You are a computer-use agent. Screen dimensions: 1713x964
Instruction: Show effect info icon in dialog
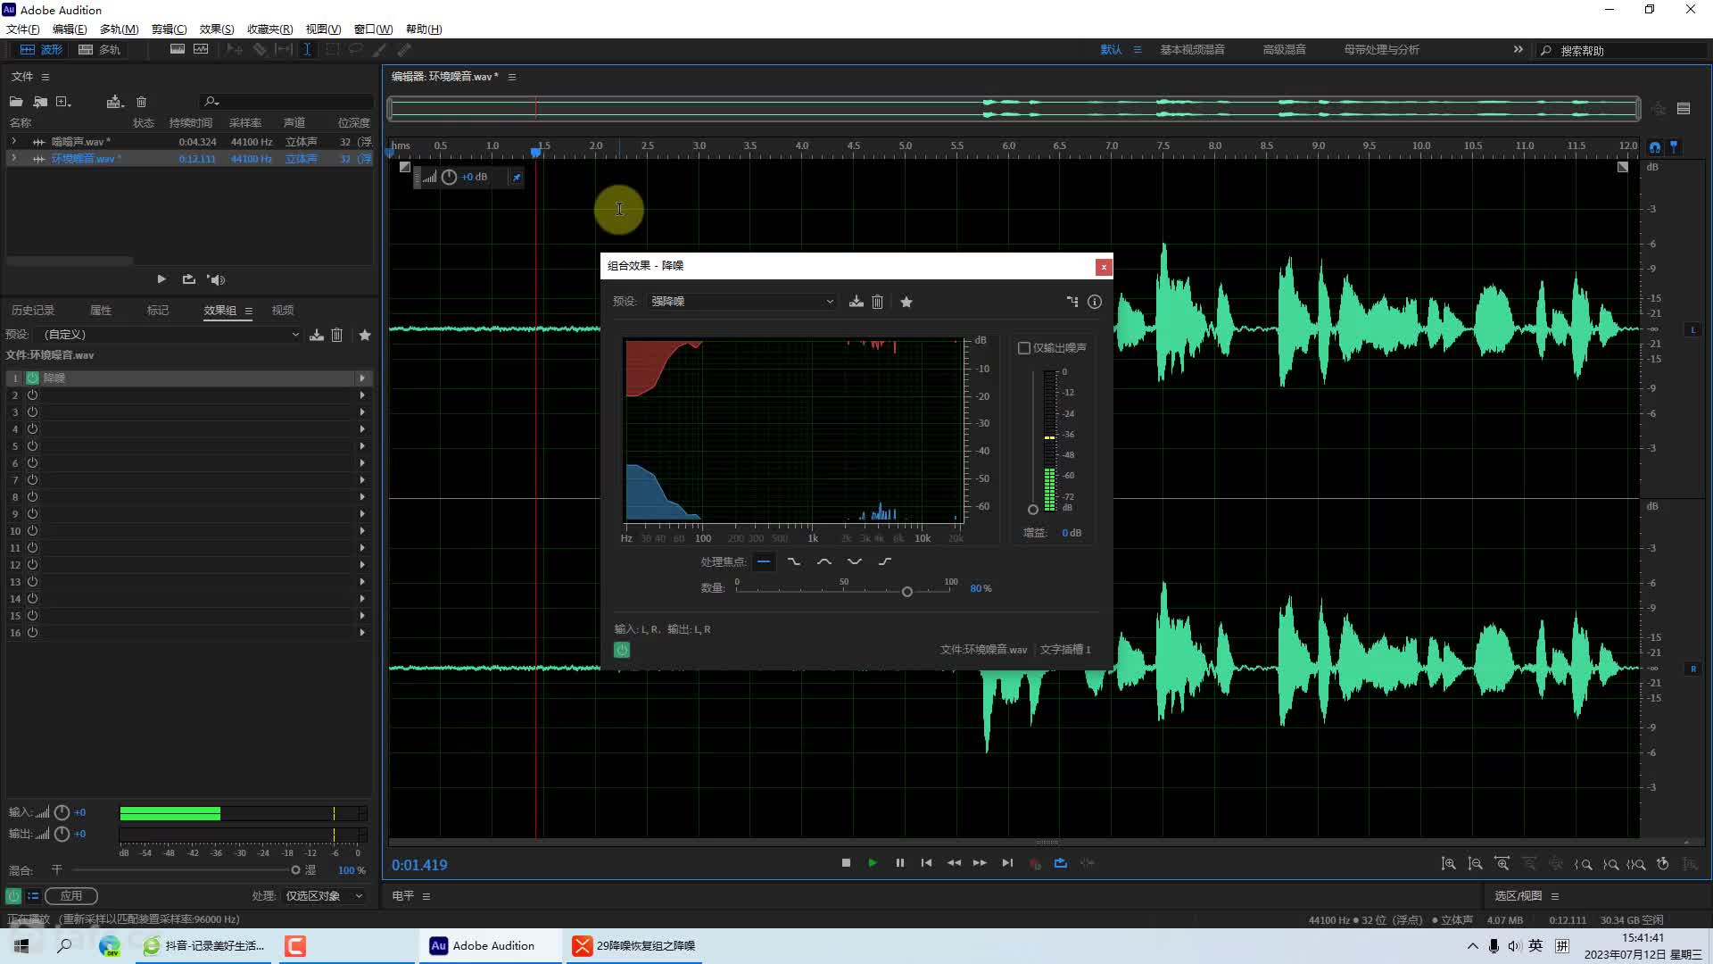coord(1095,302)
